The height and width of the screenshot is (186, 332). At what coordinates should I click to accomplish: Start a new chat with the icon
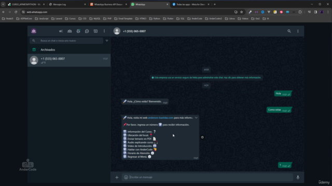(x=95, y=31)
